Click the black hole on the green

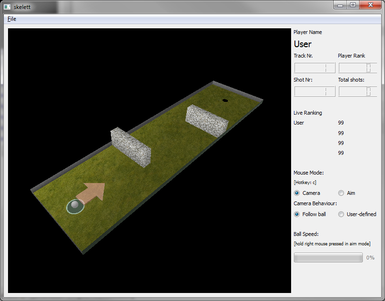pos(225,100)
